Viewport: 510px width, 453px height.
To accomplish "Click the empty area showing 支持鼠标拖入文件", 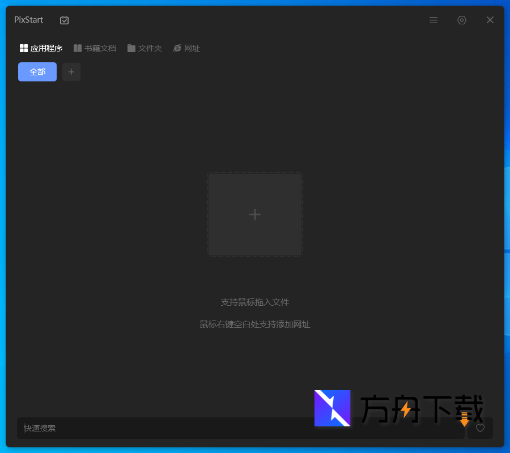I will (x=255, y=302).
